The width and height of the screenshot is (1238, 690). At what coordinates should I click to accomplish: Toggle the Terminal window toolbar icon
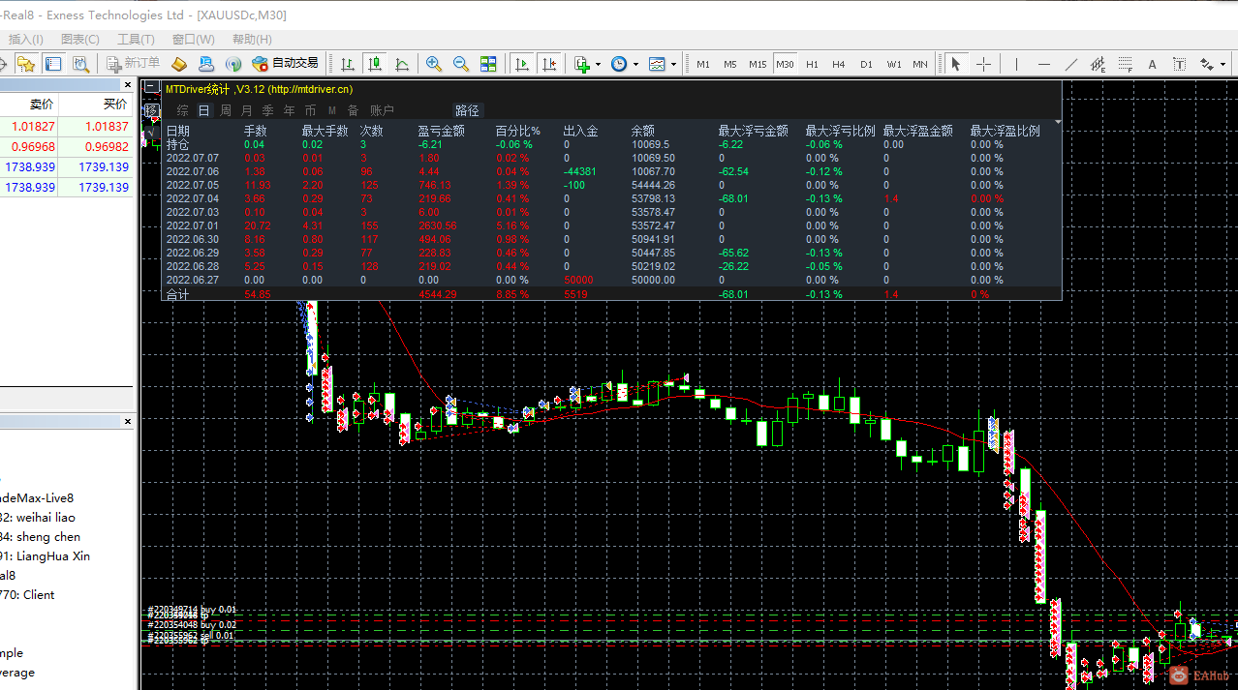pyautogui.click(x=53, y=64)
